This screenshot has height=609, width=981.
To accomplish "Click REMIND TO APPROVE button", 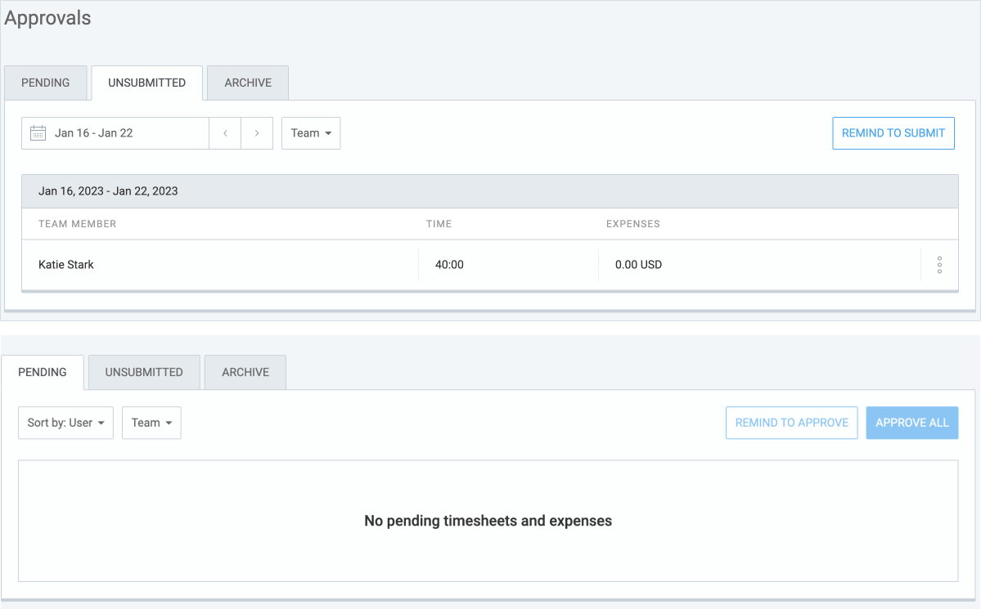I will point(791,423).
